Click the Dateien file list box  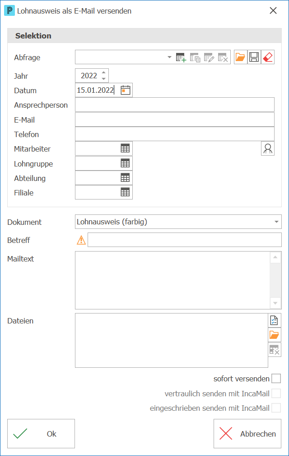point(171,340)
